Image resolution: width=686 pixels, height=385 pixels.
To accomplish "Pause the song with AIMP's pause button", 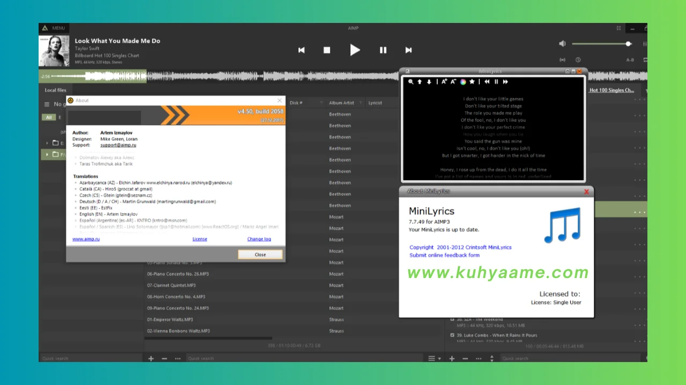I will [x=383, y=50].
